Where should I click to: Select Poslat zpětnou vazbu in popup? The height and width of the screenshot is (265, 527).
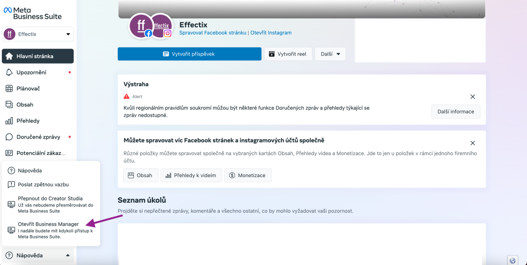51,184
